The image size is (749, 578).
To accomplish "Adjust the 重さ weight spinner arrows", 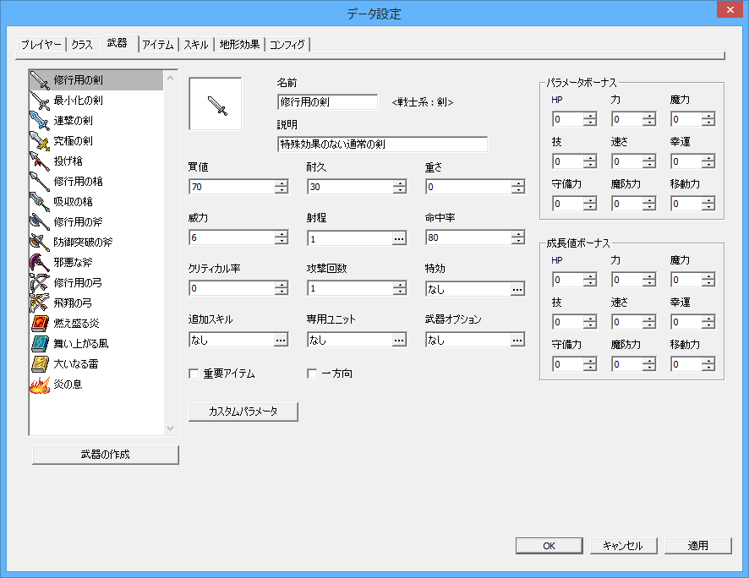I will click(518, 187).
